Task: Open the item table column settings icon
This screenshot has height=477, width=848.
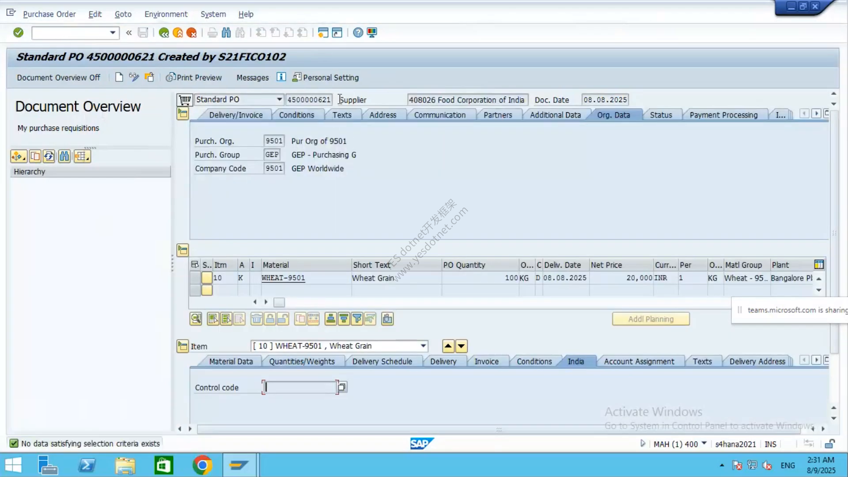Action: click(819, 265)
